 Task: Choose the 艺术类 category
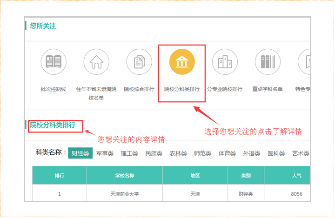point(301,153)
